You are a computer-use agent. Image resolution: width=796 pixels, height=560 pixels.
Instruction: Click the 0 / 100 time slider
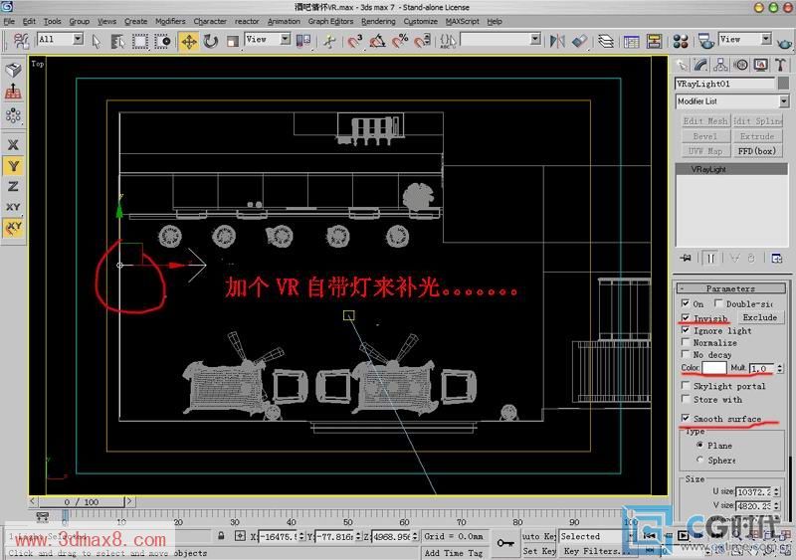click(82, 502)
